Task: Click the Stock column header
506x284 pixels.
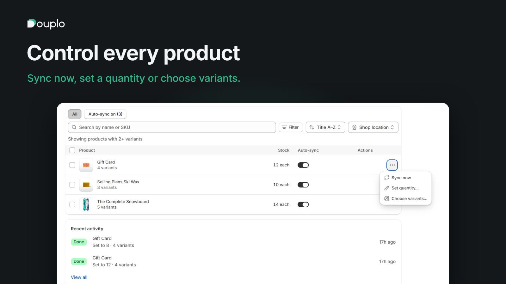Action: 284,150
